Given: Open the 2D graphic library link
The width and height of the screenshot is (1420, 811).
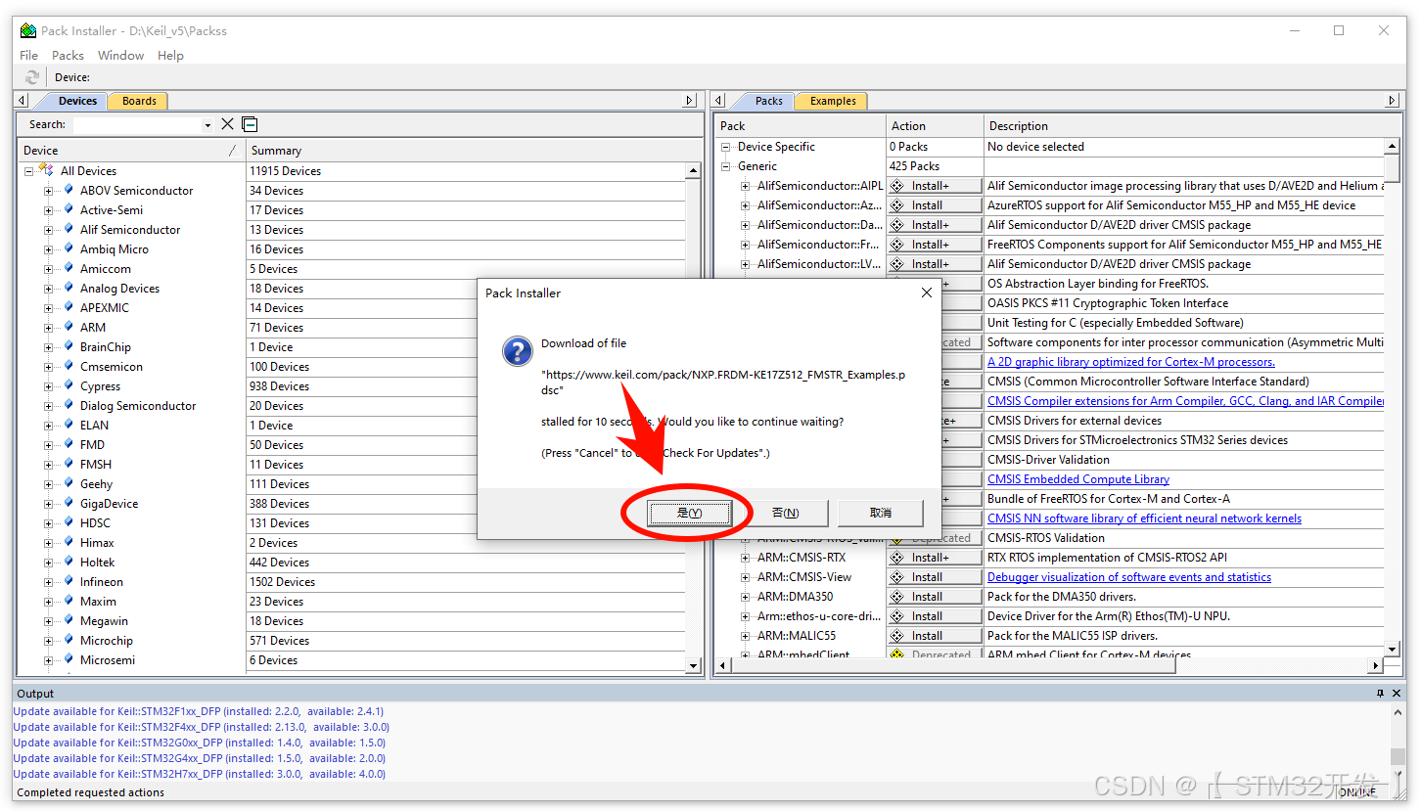Looking at the screenshot, I should coord(1130,362).
